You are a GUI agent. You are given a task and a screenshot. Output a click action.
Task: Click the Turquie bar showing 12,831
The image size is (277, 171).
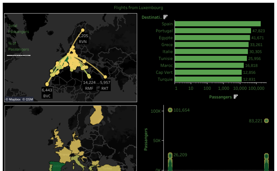tap(208, 79)
